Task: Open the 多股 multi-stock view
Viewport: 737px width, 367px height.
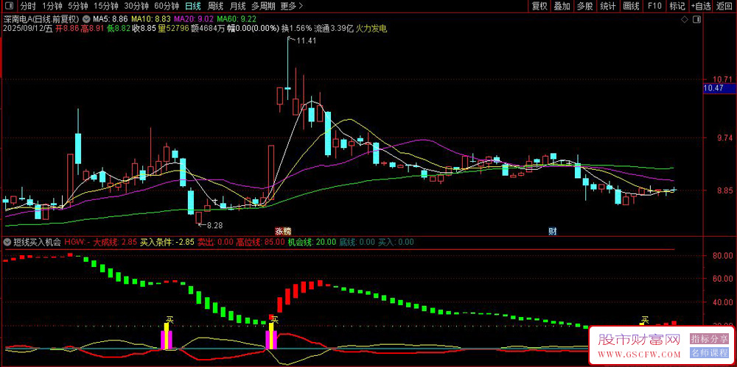Action: (x=585, y=6)
